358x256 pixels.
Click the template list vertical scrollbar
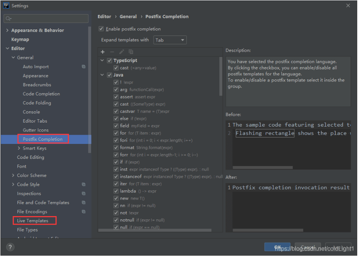pyautogui.click(x=221, y=77)
